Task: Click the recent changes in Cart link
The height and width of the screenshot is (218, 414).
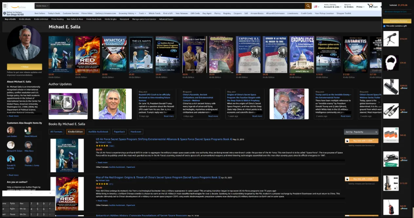Action: [x=395, y=11]
